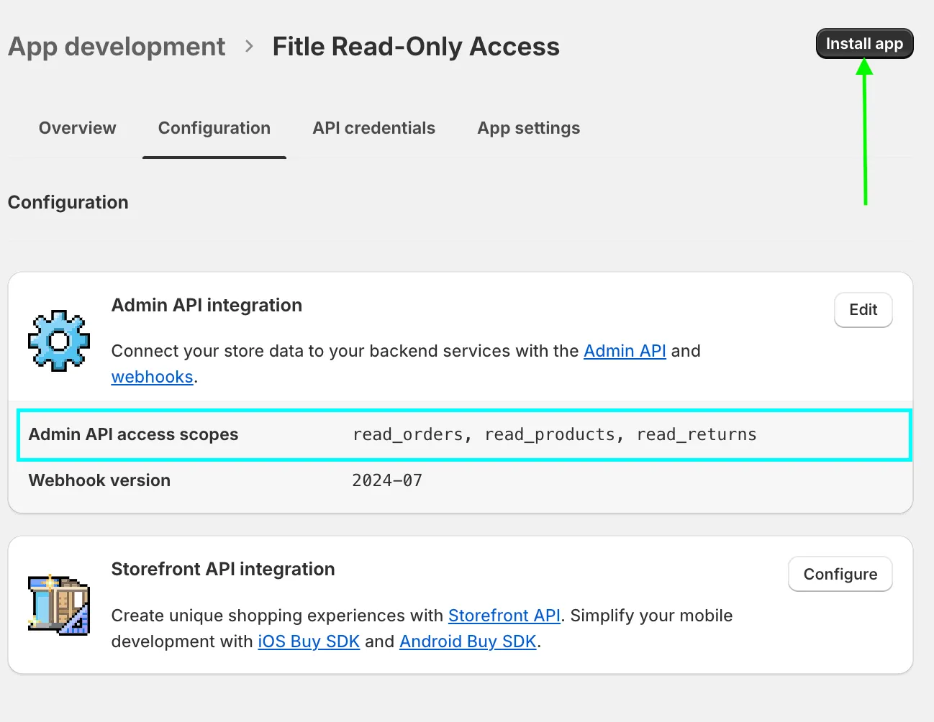The height and width of the screenshot is (722, 934).
Task: Click the breadcrumb chevron separator
Action: [x=249, y=47]
